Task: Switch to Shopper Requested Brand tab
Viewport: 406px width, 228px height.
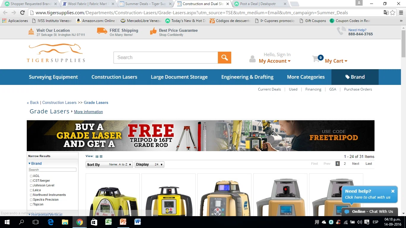Action: pos(31,4)
